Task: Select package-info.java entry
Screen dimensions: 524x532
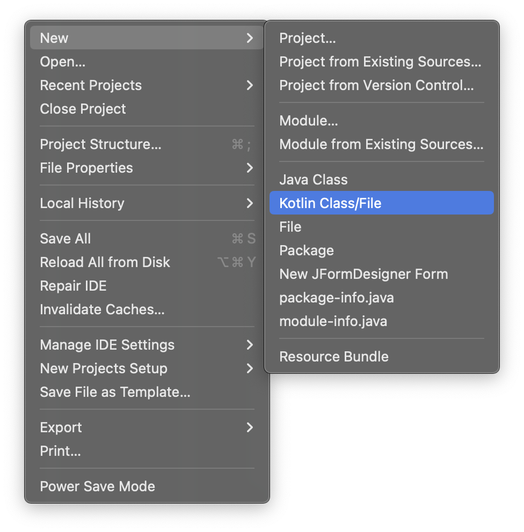Action: [337, 298]
